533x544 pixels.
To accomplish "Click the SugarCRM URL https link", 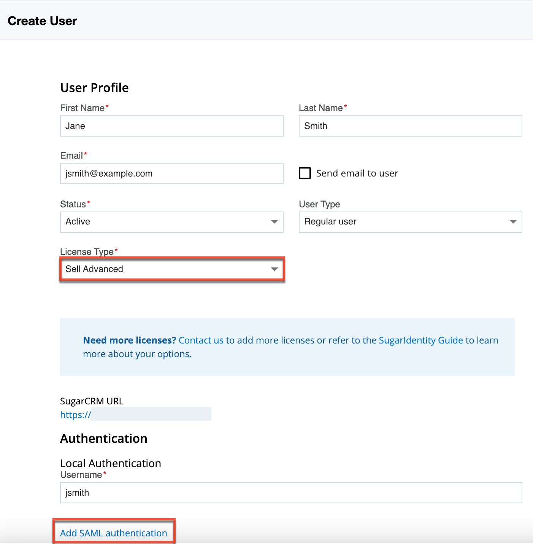I will 76,415.
